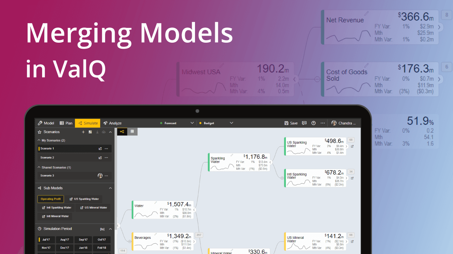Screen dimensions: 453x254
Task: Collapse the My Scenarios group
Action: pos(39,140)
